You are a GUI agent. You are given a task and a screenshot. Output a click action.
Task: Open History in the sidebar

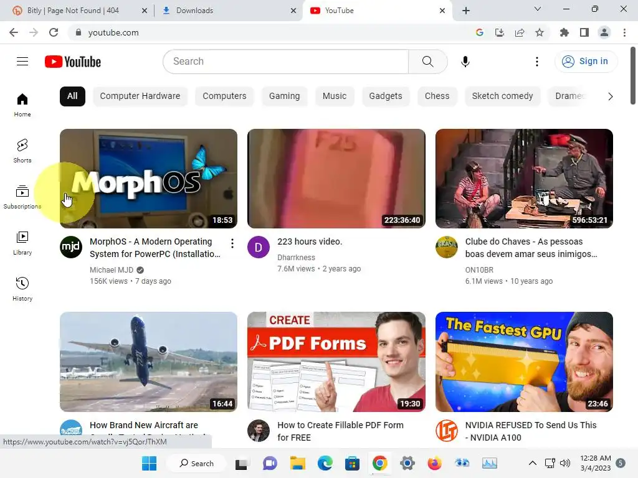pos(22,289)
